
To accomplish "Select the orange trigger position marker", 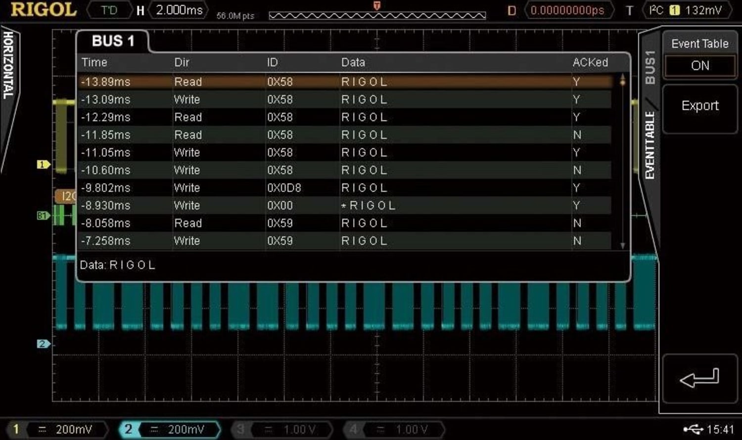I will point(376,5).
